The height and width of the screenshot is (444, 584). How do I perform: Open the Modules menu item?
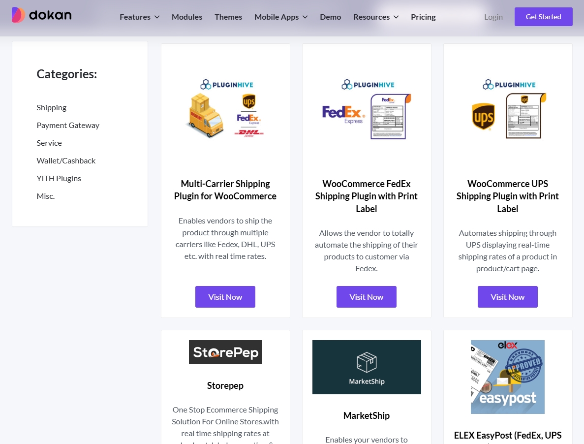point(187,17)
